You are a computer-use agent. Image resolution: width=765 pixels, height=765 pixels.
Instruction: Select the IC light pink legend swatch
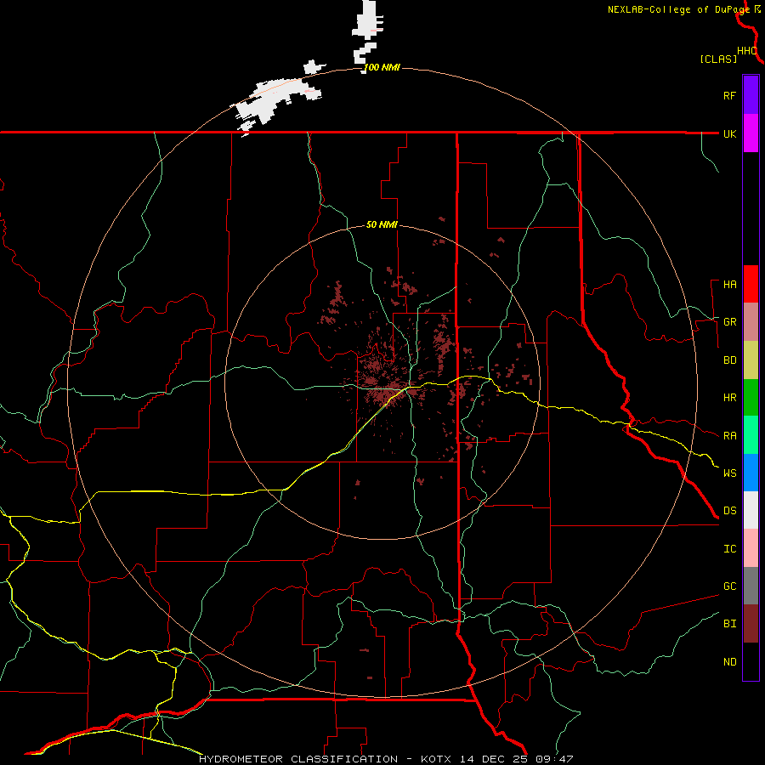pos(751,548)
